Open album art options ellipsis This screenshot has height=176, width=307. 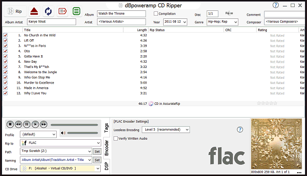tap(299, 173)
